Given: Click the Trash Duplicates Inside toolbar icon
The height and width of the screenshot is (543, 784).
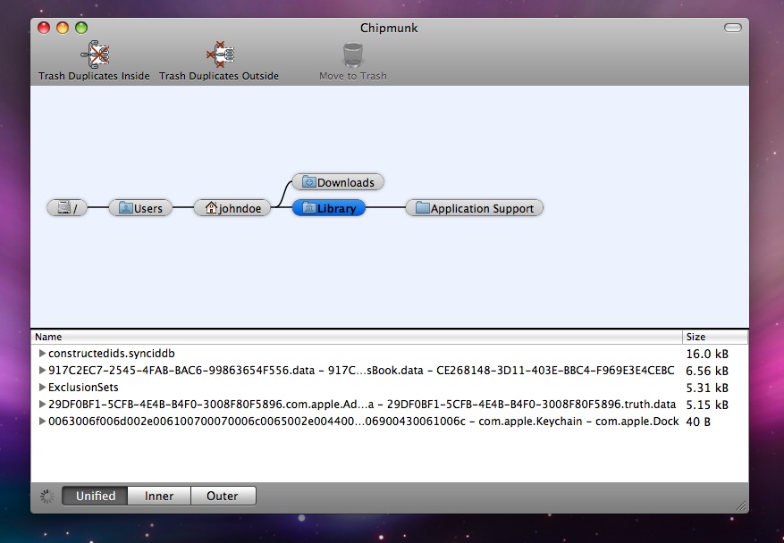Looking at the screenshot, I should point(93,52).
